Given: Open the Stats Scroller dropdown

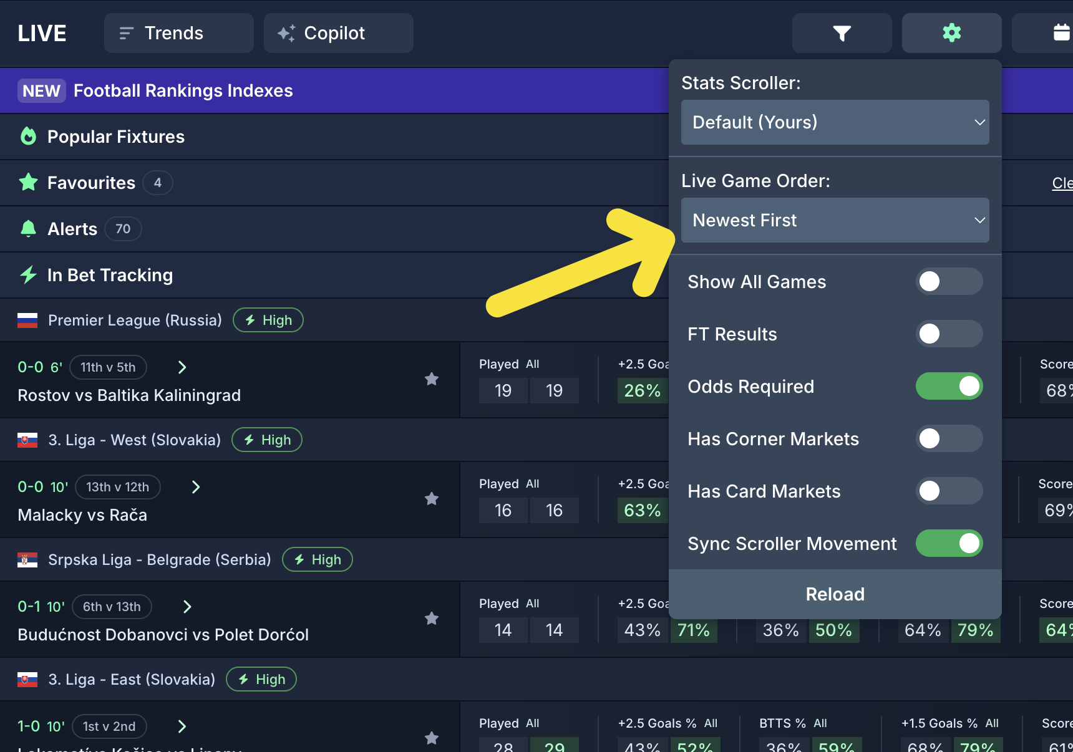Looking at the screenshot, I should [x=835, y=122].
